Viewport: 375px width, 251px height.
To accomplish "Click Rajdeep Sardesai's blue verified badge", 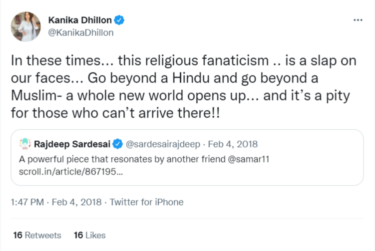I will (117, 144).
